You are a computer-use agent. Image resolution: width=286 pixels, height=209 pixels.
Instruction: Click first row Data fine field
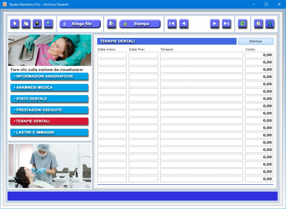coord(143,55)
